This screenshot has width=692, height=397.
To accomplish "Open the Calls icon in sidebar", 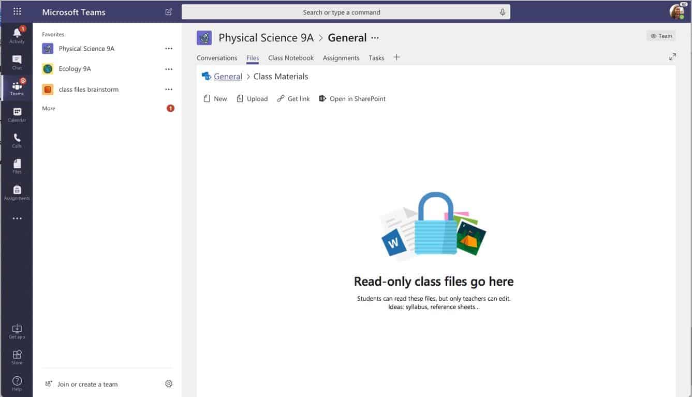I will tap(17, 140).
